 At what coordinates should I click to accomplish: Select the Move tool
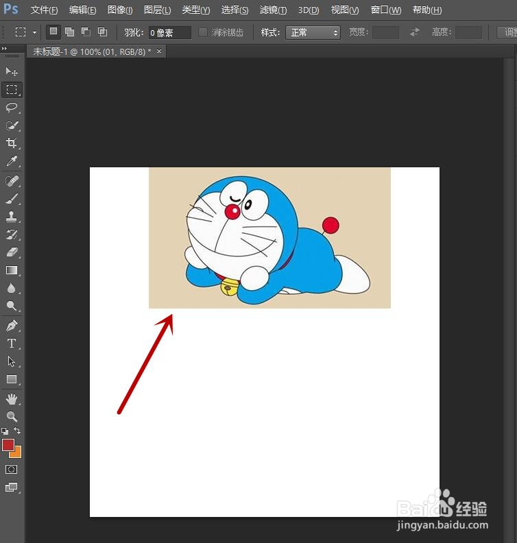tap(12, 72)
